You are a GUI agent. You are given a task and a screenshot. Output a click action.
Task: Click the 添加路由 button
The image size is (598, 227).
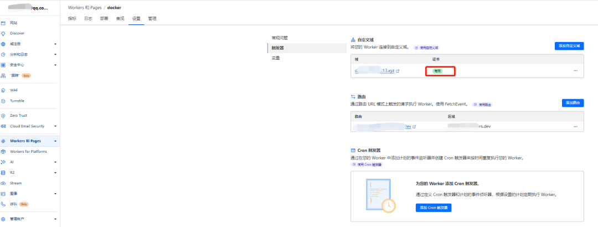573,103
